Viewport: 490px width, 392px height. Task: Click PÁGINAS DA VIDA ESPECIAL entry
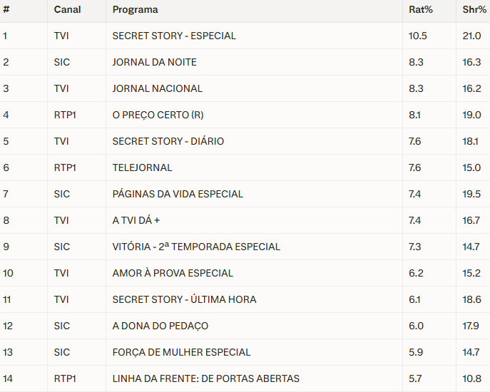pyautogui.click(x=178, y=194)
